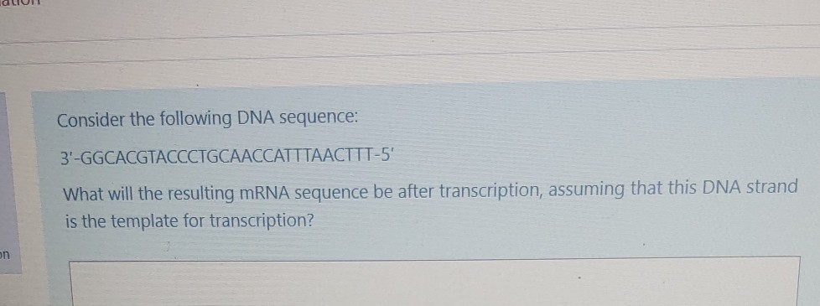The width and height of the screenshot is (820, 306).
Task: Click the word "What" starting the question
Action: click(x=81, y=194)
